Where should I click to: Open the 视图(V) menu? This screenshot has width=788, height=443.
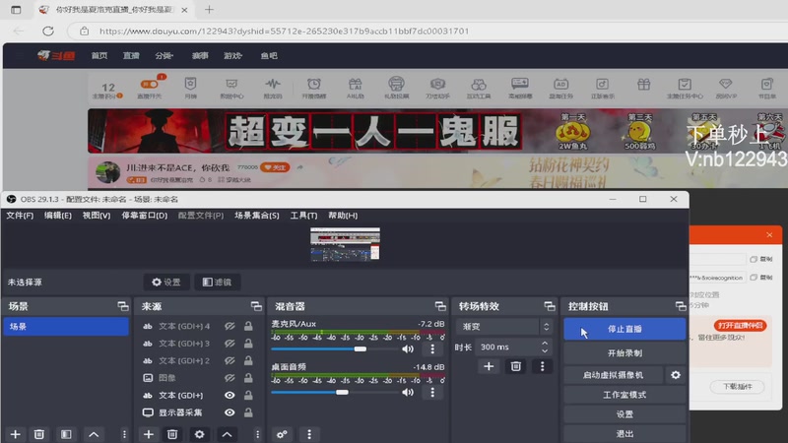97,215
